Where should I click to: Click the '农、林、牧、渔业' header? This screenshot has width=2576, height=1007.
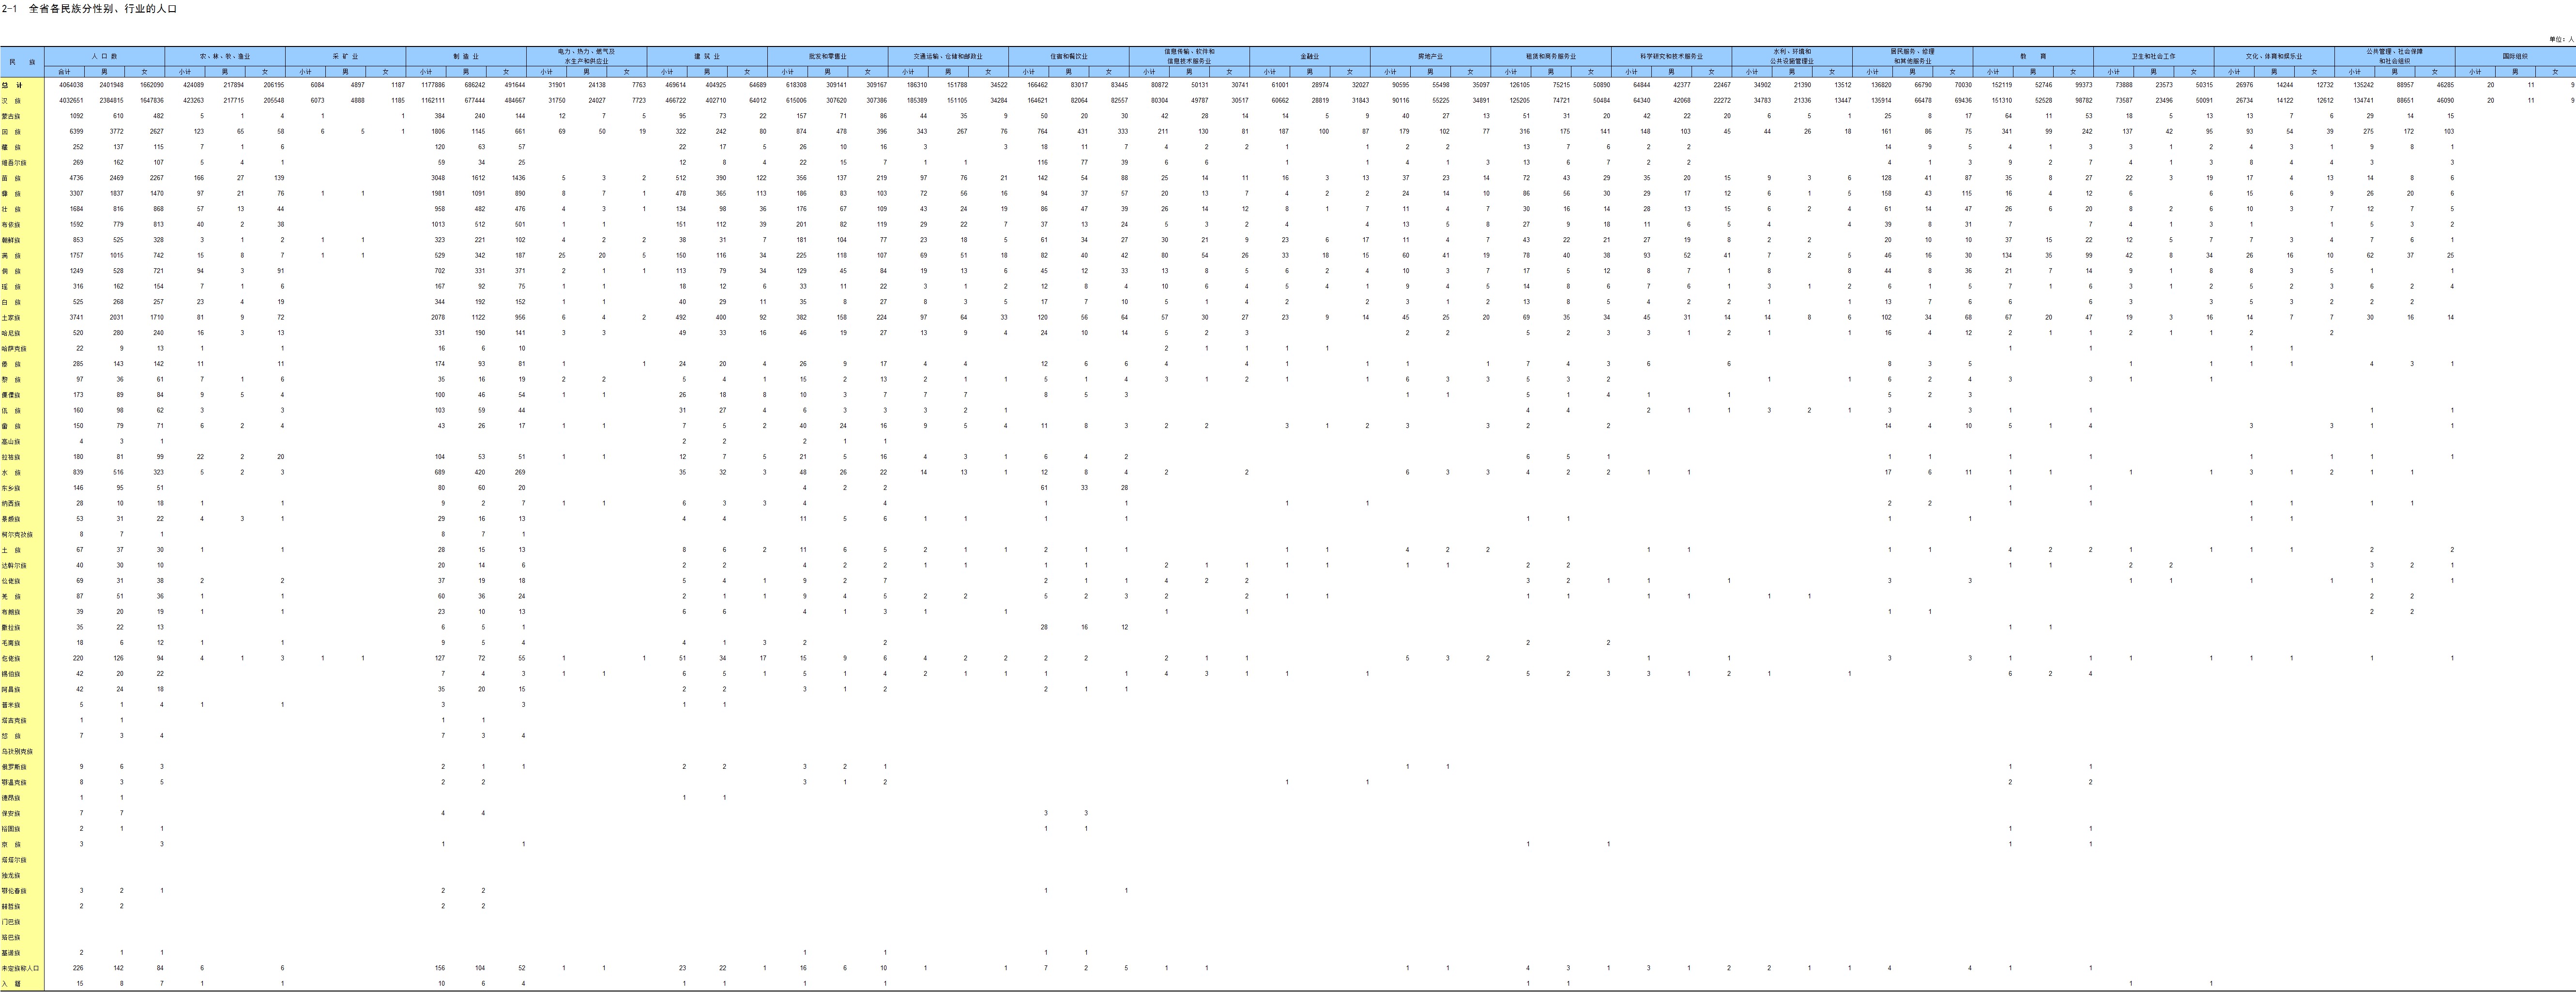(x=225, y=56)
